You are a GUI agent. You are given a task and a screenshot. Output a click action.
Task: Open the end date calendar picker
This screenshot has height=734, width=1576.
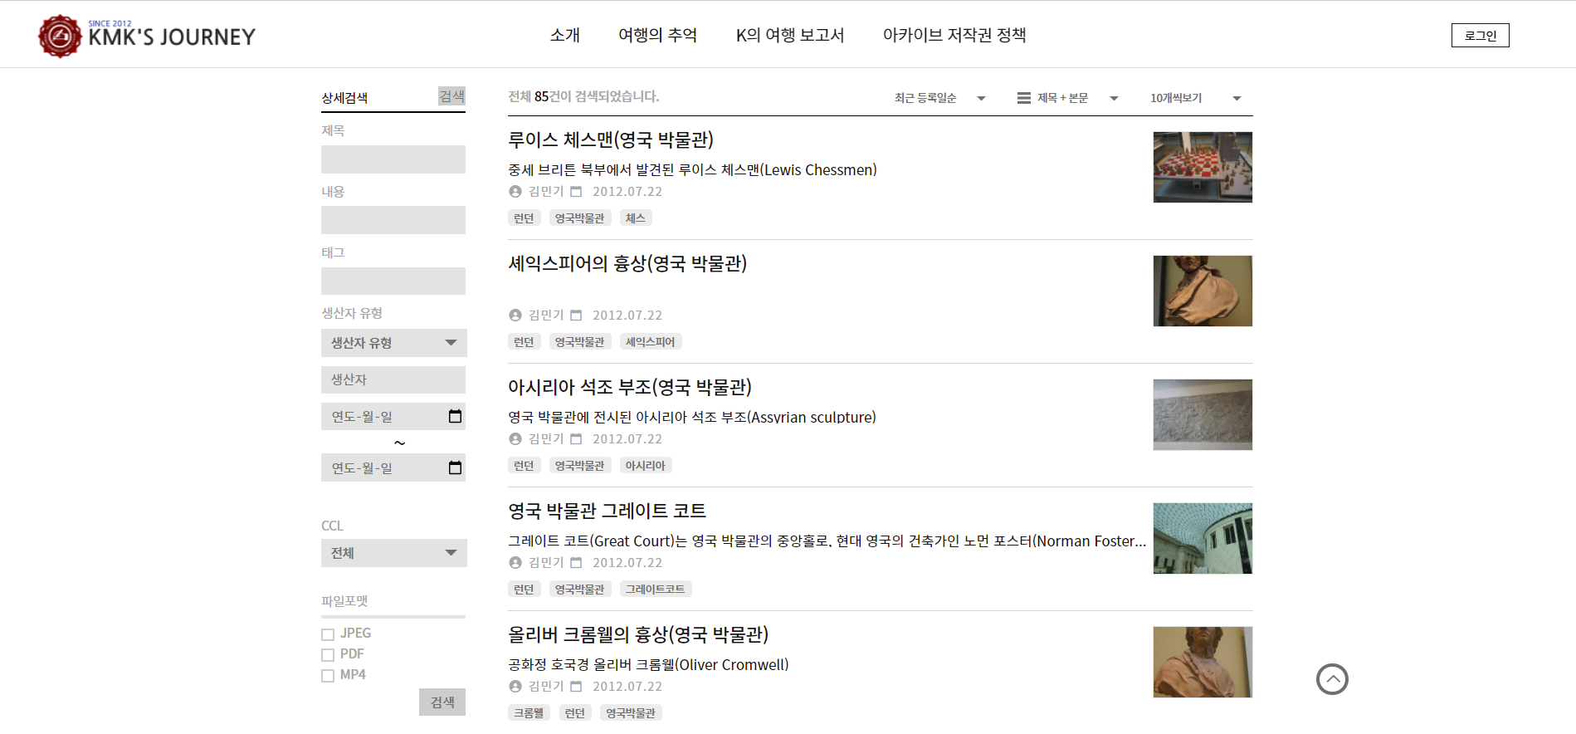(x=455, y=467)
